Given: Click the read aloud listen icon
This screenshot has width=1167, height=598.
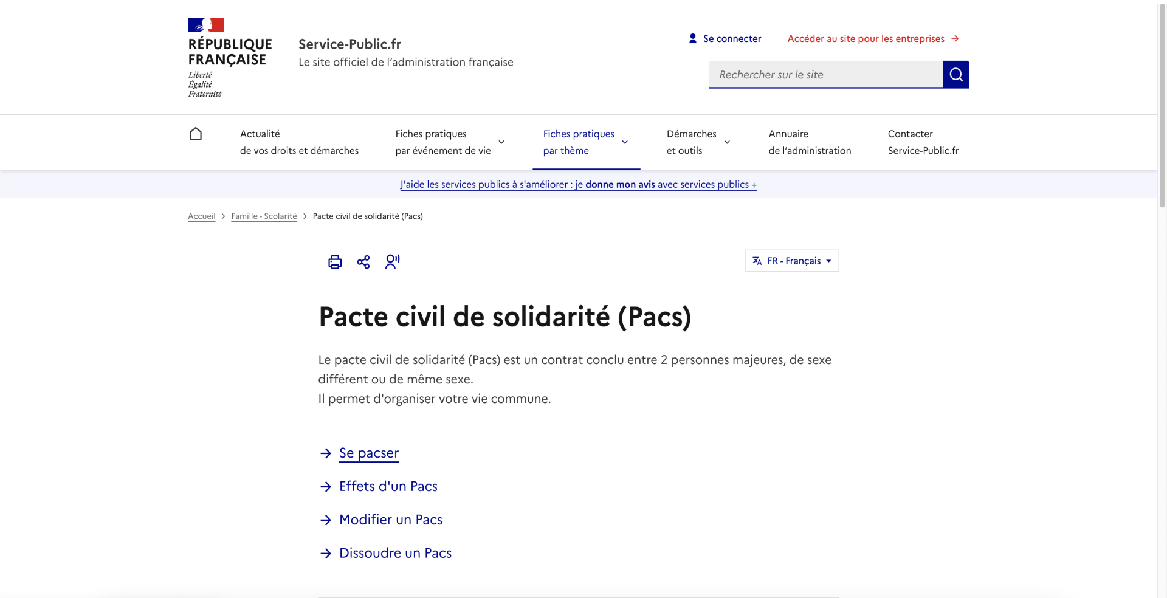Looking at the screenshot, I should tap(393, 262).
